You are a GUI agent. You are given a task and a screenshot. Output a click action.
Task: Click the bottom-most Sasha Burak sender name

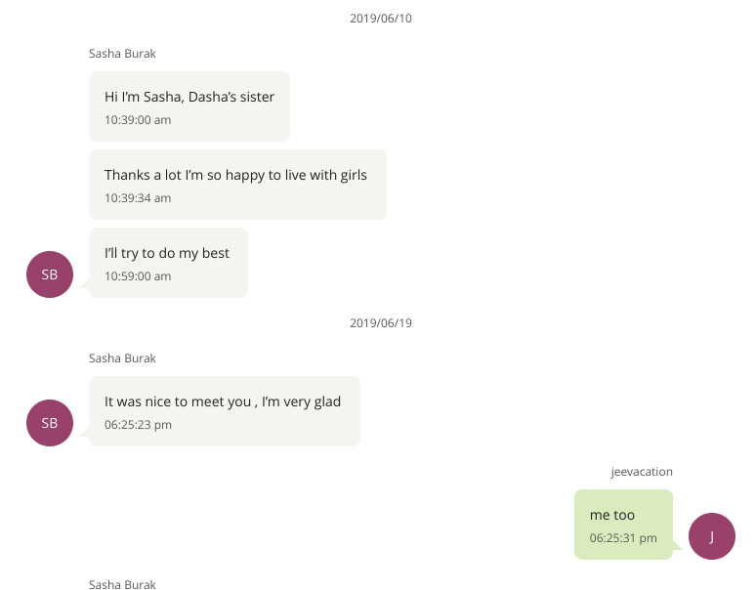tap(122, 584)
